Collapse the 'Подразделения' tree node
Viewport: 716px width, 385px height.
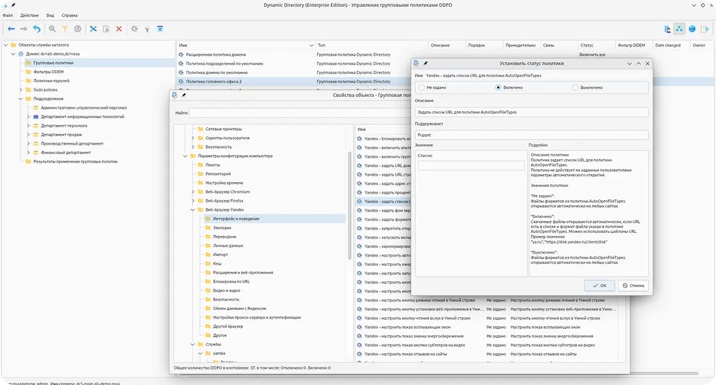click(x=21, y=99)
